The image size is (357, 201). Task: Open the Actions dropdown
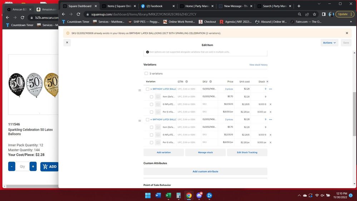pyautogui.click(x=329, y=43)
